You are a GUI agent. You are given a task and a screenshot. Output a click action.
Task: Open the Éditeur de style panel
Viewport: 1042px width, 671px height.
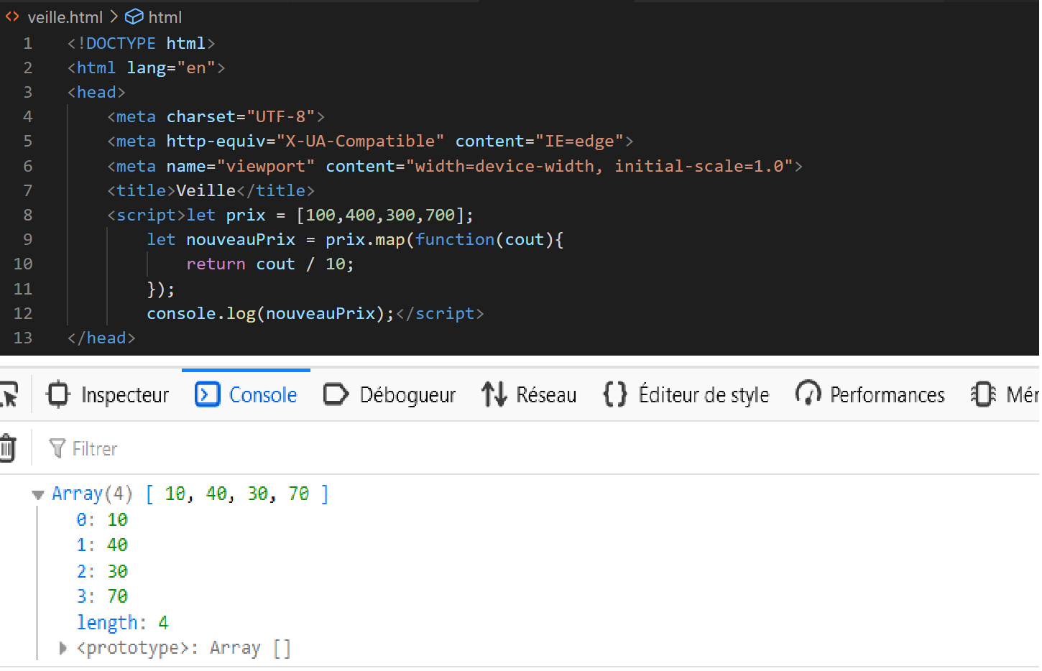tap(703, 394)
